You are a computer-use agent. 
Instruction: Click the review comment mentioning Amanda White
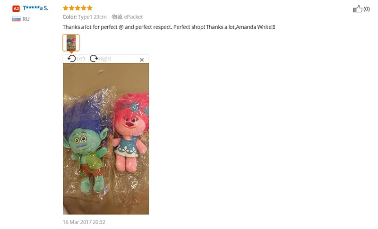pyautogui.click(x=169, y=27)
